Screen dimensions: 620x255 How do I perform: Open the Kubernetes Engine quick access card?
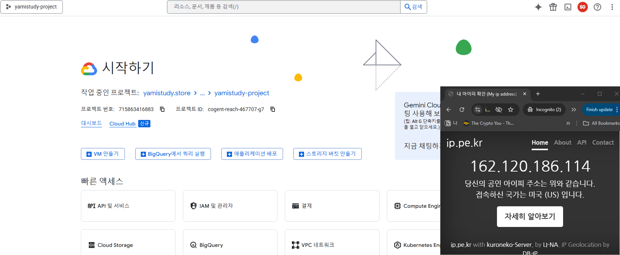[x=414, y=242]
